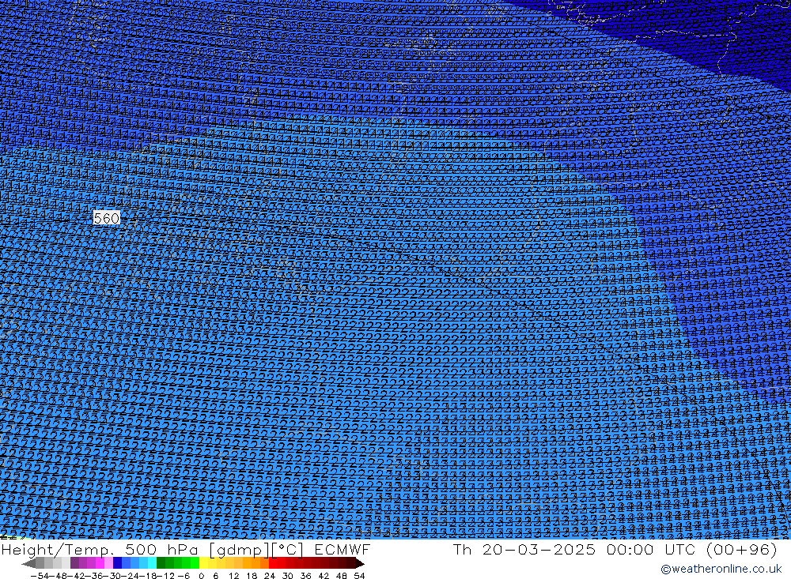The width and height of the screenshot is (791, 579).
Task: Click the legend value 12
Action: click(x=233, y=576)
